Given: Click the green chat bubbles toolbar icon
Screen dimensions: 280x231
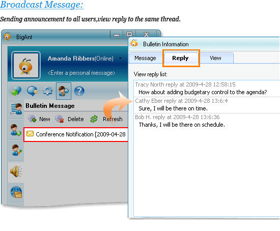Looking at the screenshot, I should [x=16, y=91].
